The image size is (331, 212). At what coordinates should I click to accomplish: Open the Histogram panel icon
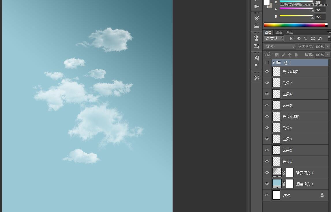257,26
